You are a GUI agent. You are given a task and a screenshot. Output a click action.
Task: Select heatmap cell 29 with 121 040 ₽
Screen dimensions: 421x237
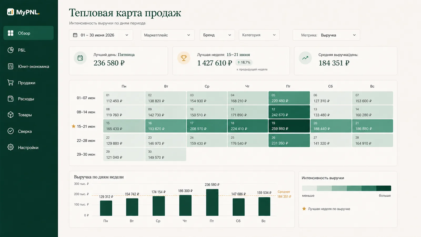pos(124,154)
